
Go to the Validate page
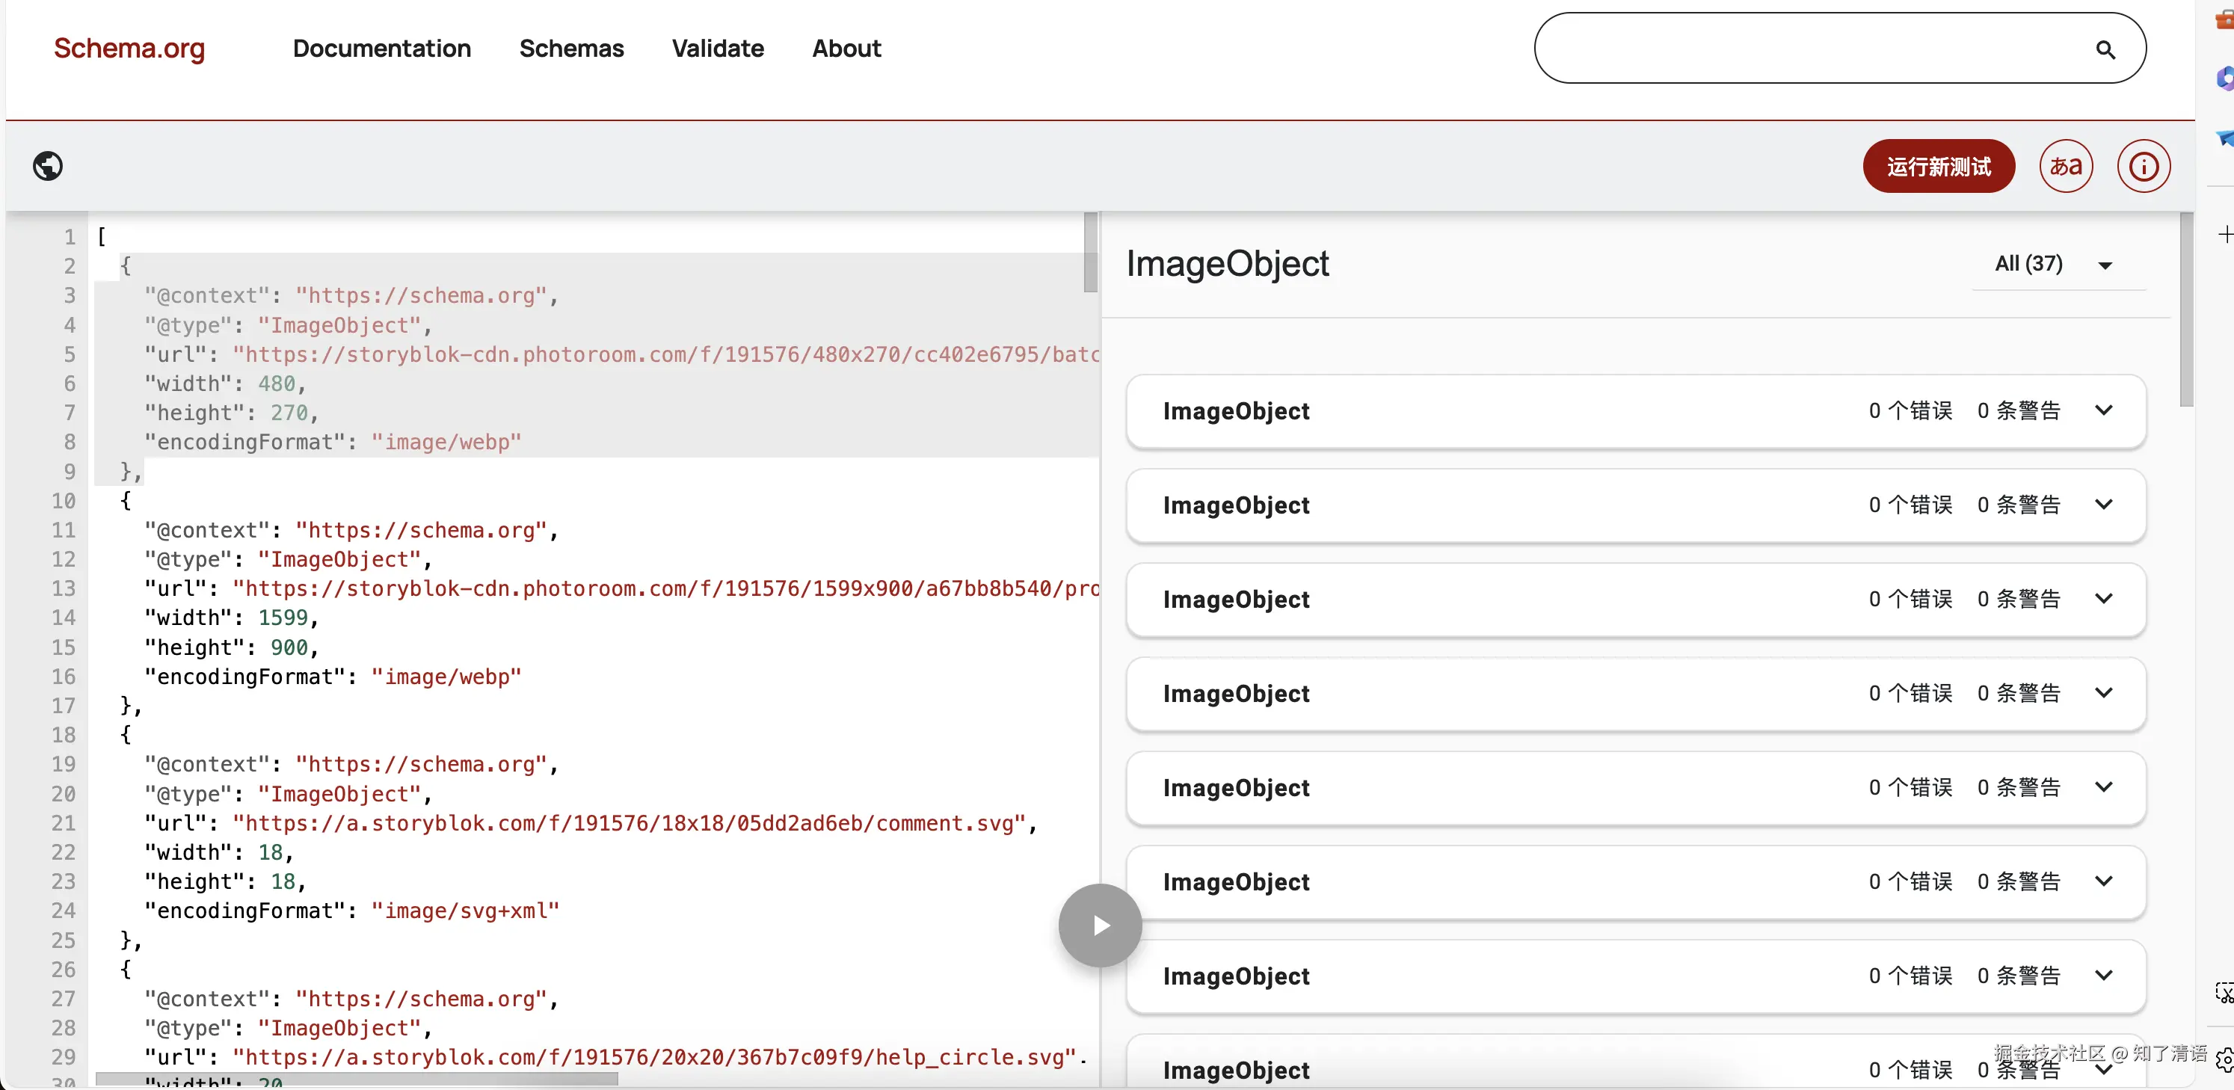coord(717,49)
